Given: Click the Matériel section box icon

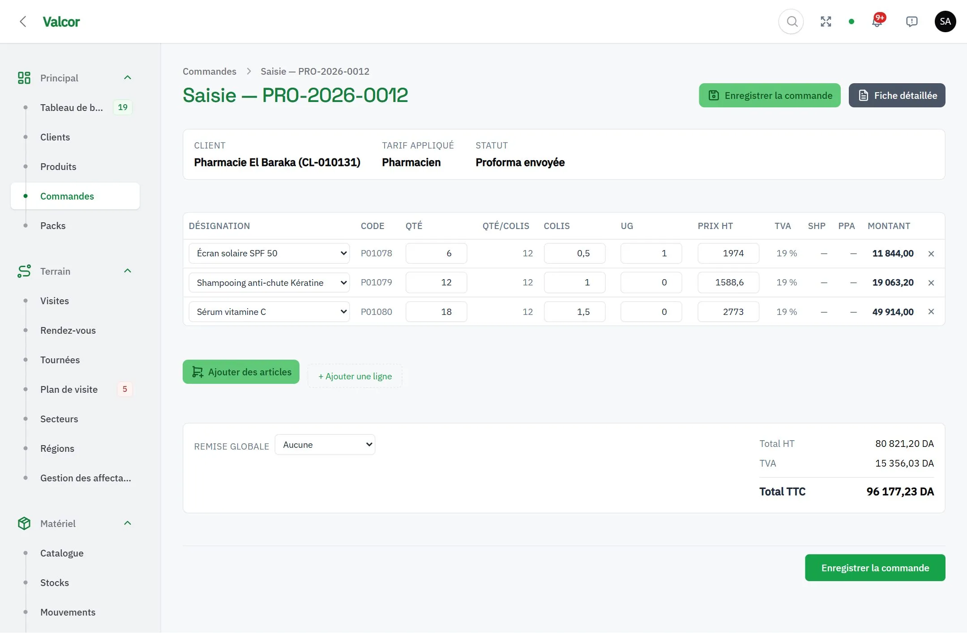Looking at the screenshot, I should (x=24, y=523).
